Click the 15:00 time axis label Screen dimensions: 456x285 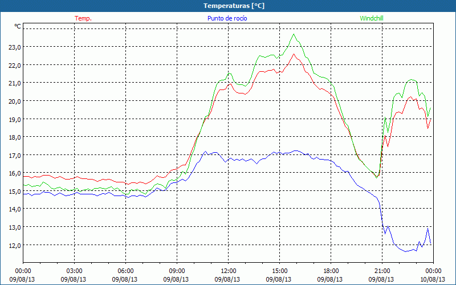(x=279, y=271)
